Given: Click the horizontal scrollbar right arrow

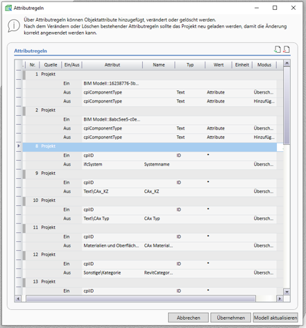Looking at the screenshot, I should click(280, 299).
